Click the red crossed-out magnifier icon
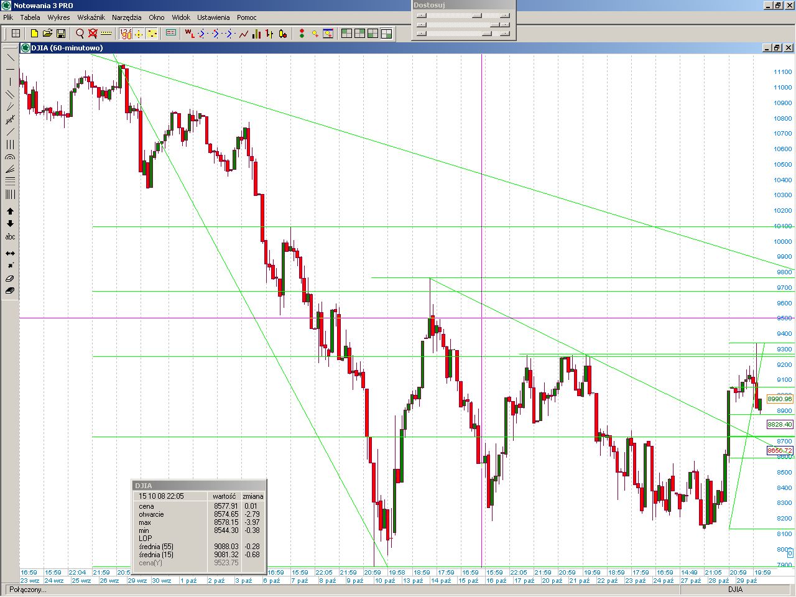The height and width of the screenshot is (597, 796). [93, 34]
